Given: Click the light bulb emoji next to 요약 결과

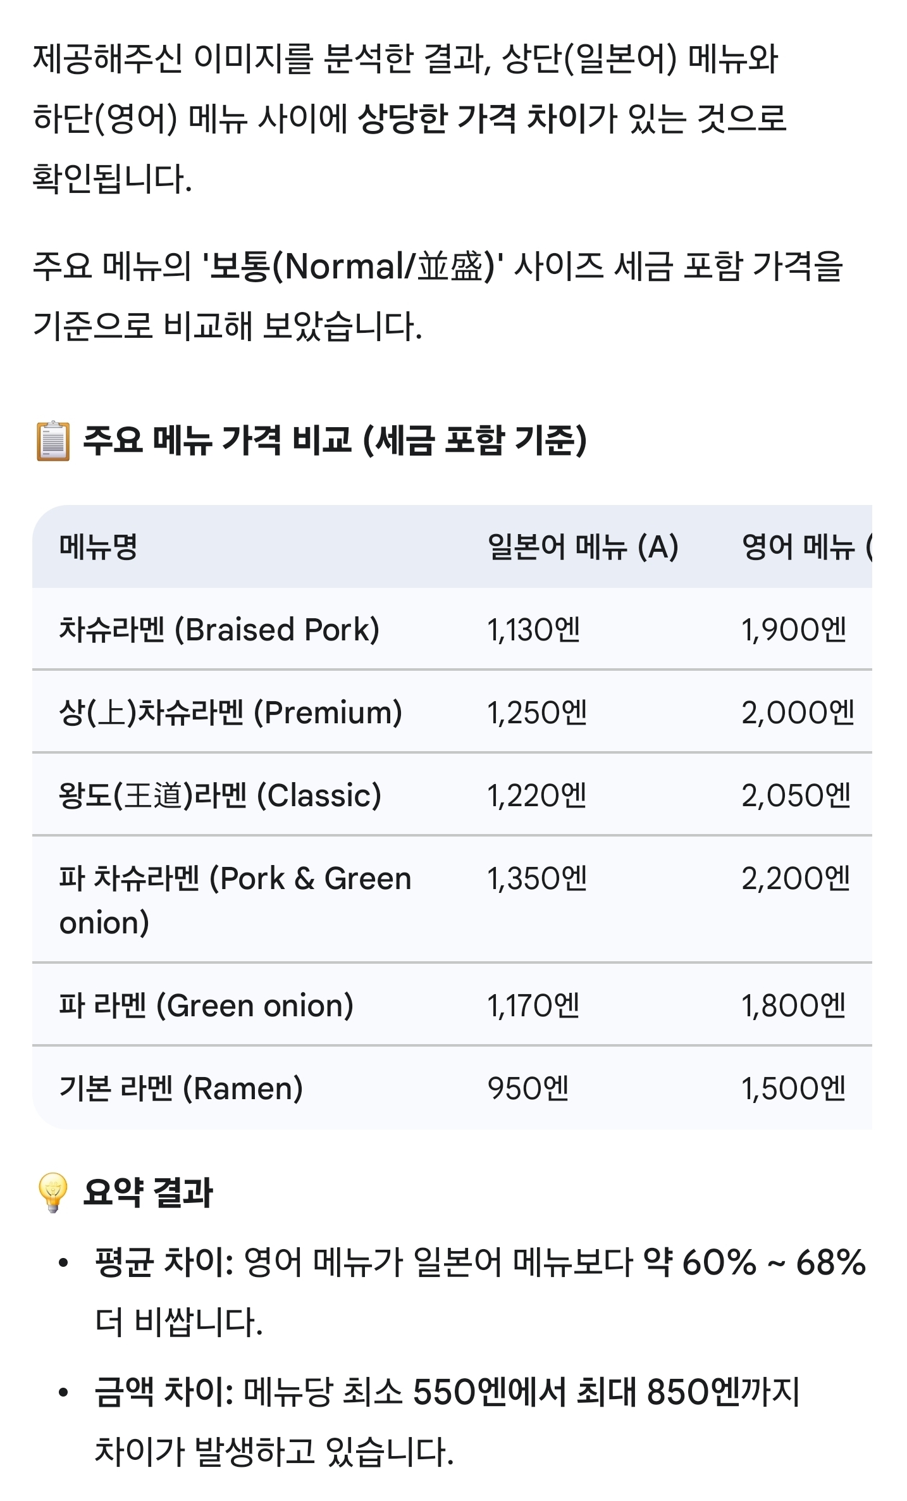Looking at the screenshot, I should (x=53, y=1193).
